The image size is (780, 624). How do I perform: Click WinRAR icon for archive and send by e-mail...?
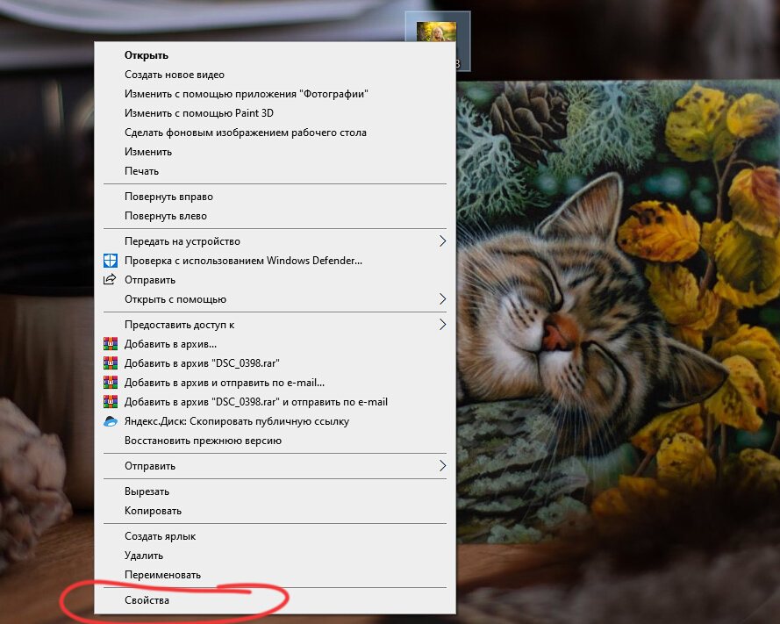[x=110, y=382]
